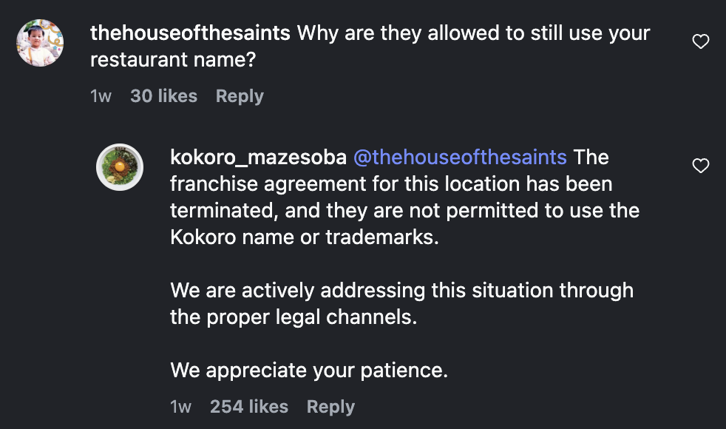The height and width of the screenshot is (429, 726).
Task: Open kokoro_mazesoba profile avatar
Action: [120, 167]
